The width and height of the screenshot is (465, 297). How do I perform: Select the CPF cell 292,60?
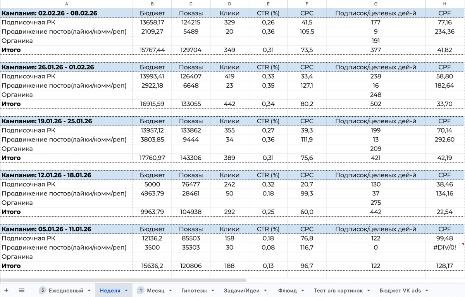pos(445,140)
